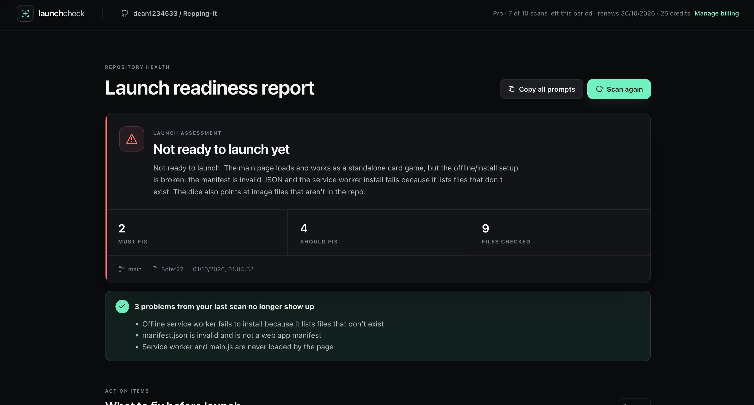Image resolution: width=754 pixels, height=405 pixels.
Task: Click the Repository Health label
Action: click(137, 67)
